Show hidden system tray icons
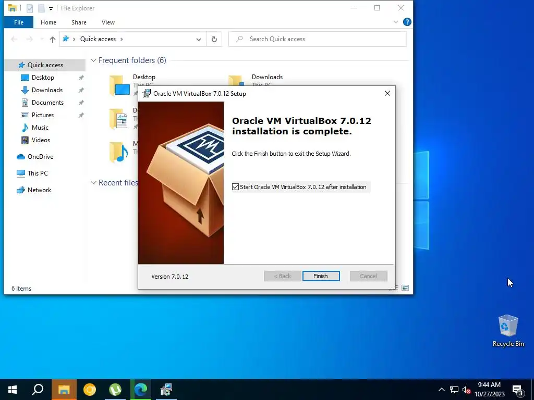 (441, 390)
